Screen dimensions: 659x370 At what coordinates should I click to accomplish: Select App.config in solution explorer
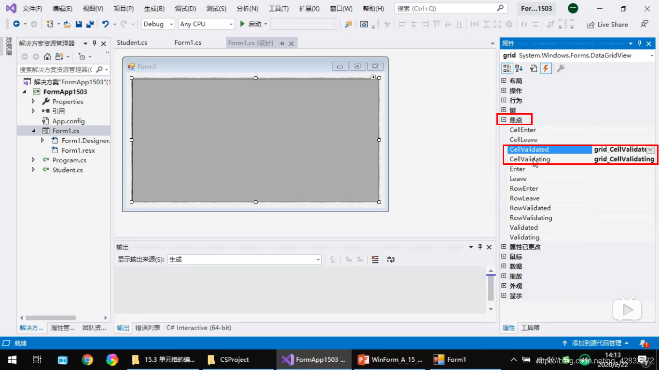(69, 121)
